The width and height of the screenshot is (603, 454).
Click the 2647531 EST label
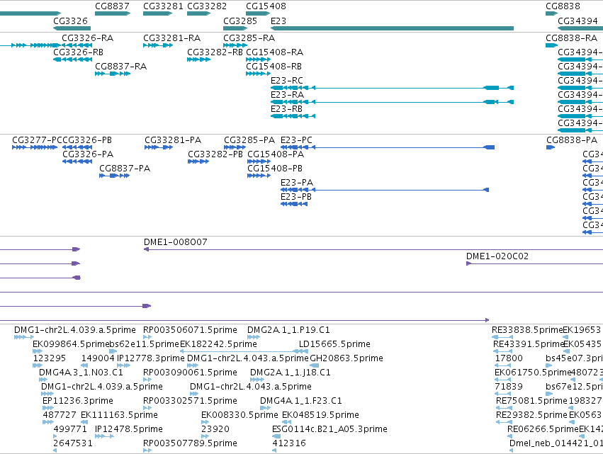(x=73, y=443)
